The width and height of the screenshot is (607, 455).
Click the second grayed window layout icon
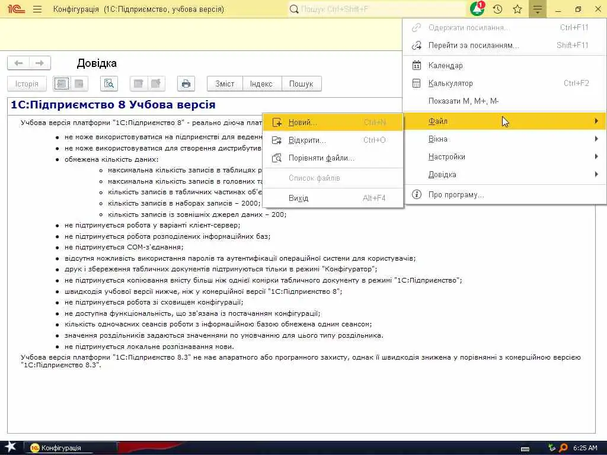pos(156,84)
